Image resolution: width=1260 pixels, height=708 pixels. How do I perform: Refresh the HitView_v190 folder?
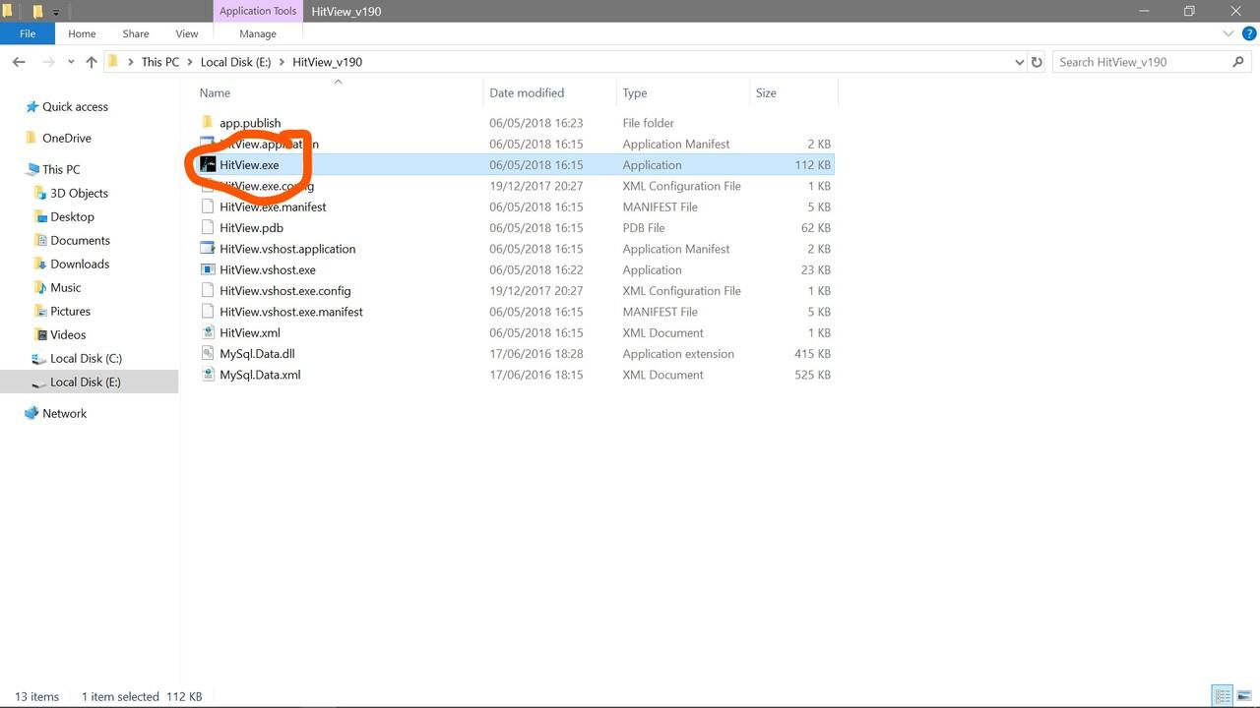tap(1037, 62)
